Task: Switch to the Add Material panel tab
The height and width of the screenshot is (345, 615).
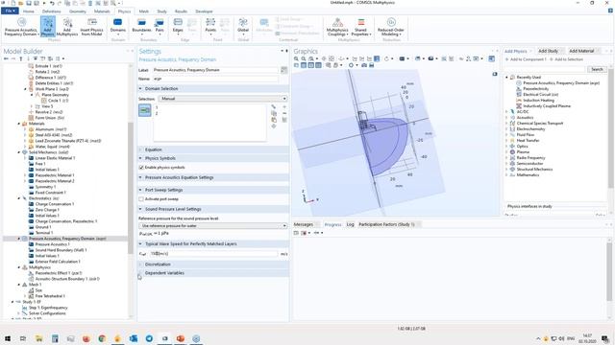Action: click(581, 51)
